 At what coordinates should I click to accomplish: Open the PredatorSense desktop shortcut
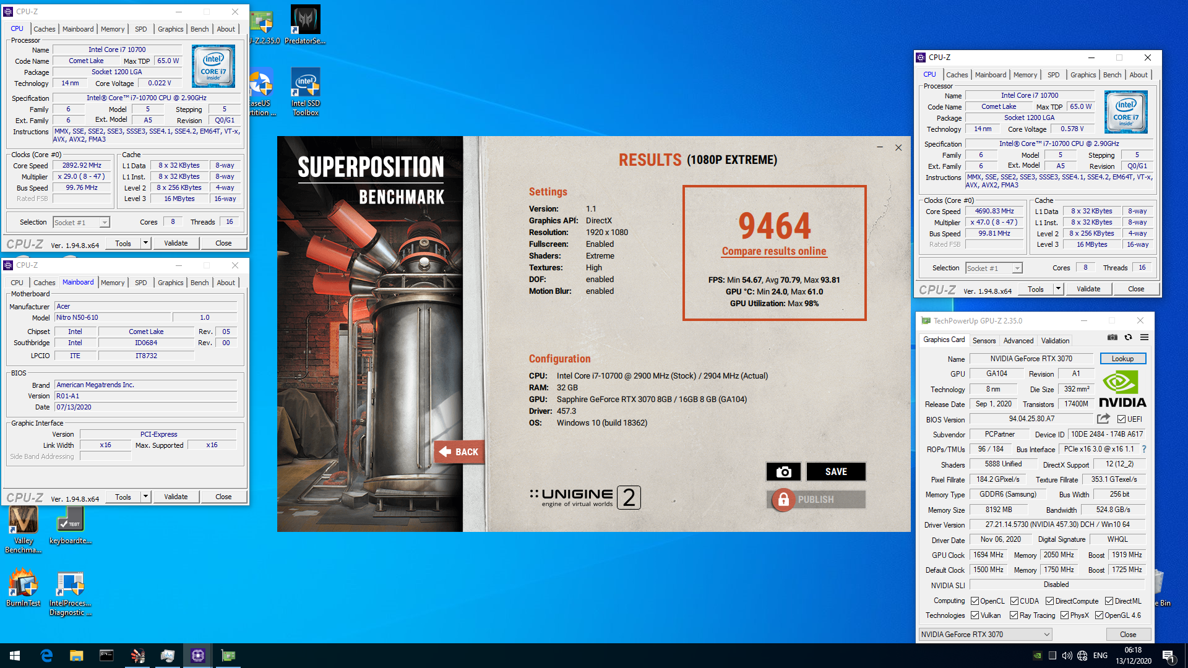point(305,25)
